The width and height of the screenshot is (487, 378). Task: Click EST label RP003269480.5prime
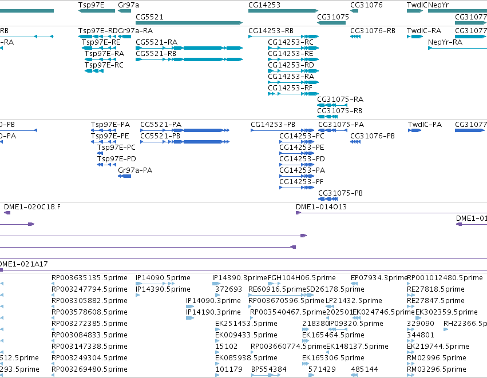tap(89, 369)
